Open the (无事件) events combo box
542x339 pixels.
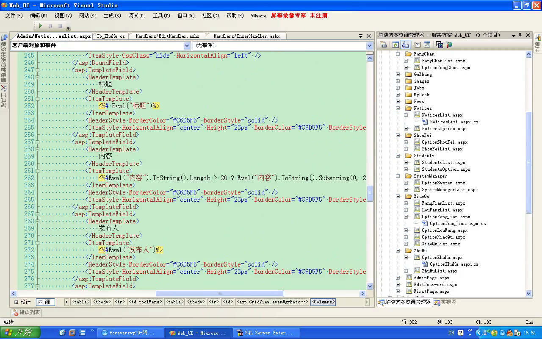tap(282, 45)
